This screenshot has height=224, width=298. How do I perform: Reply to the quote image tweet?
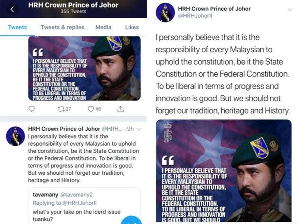[x=31, y=109]
